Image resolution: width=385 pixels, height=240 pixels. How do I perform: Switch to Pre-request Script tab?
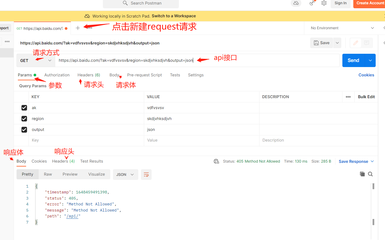coord(144,75)
